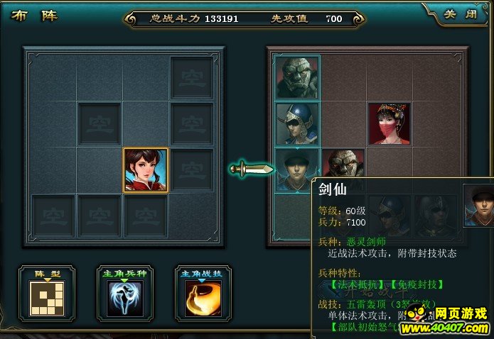Viewport: 494px width, 339px height.
Task: Choose the red-veiled woman enemy portrait
Action: [390, 124]
